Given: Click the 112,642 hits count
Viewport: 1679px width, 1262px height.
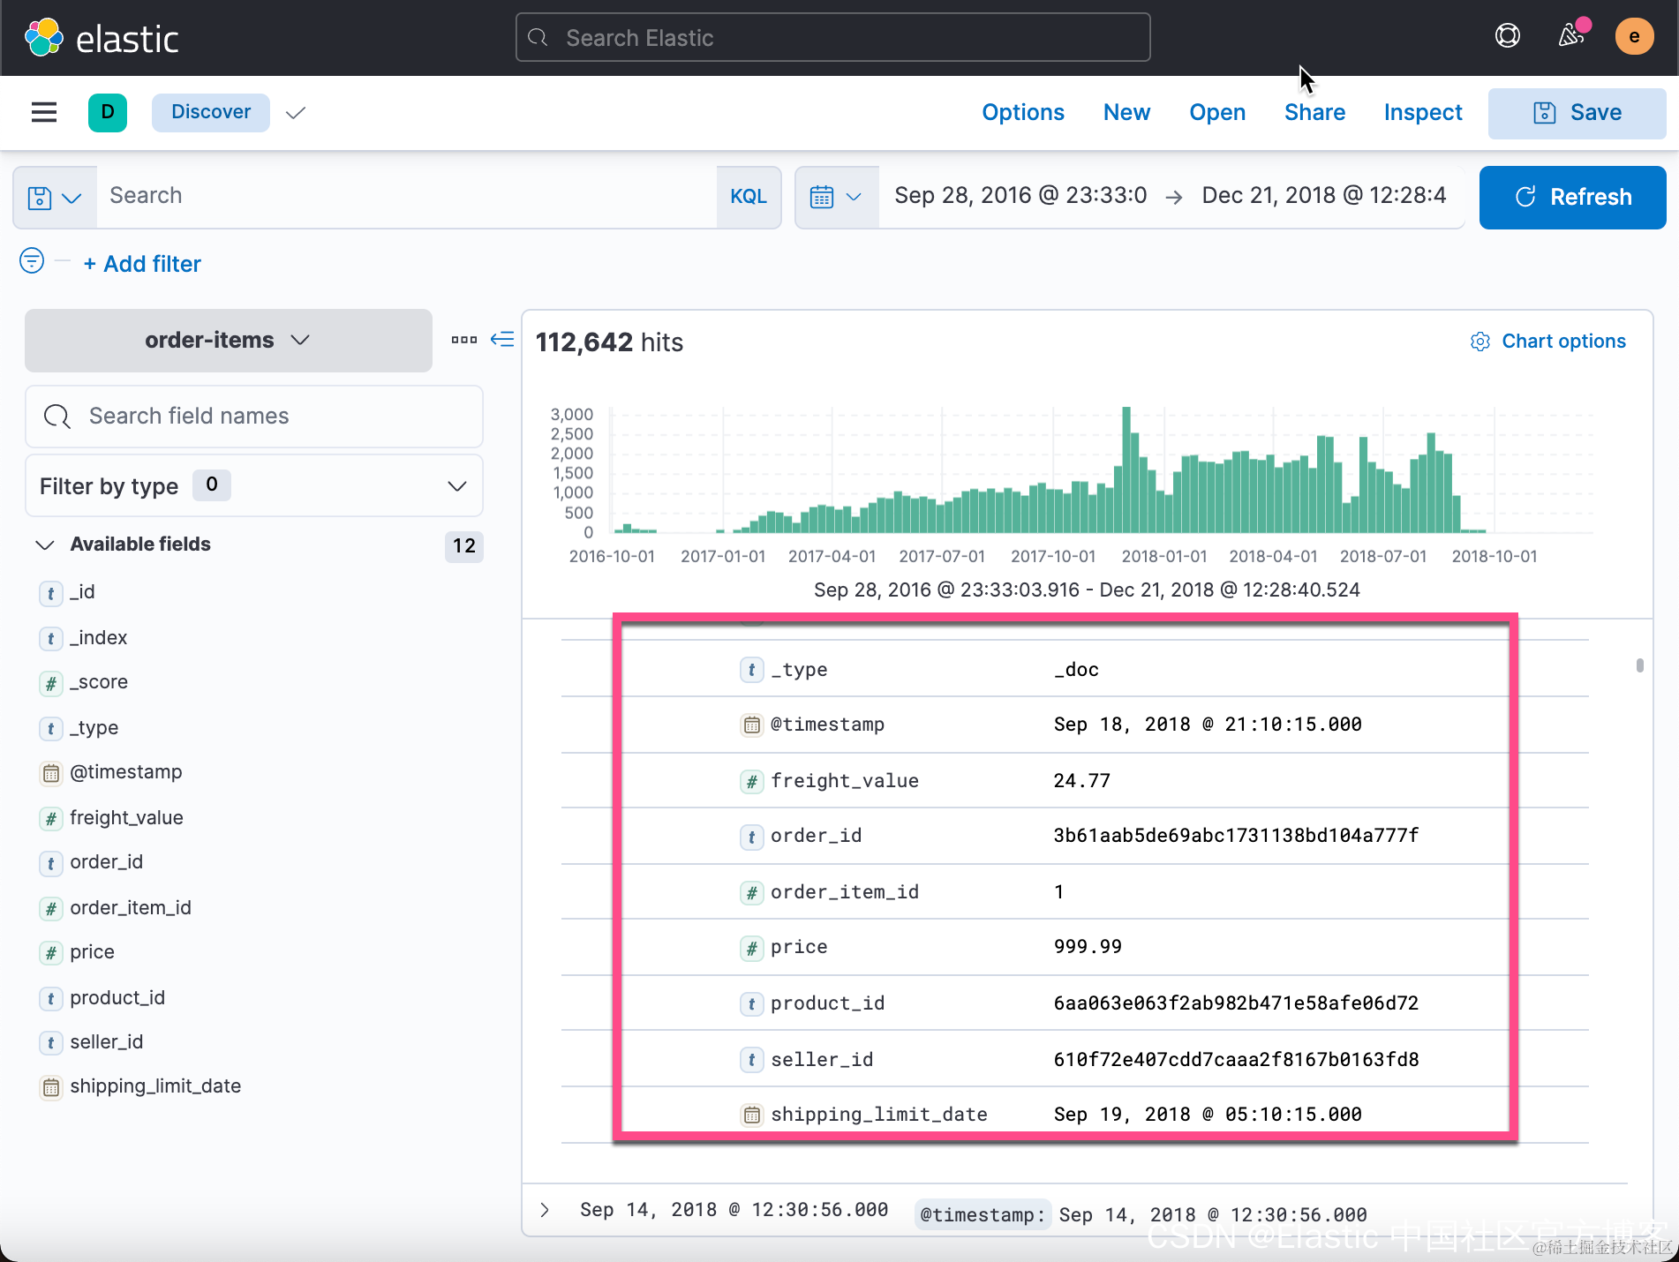Looking at the screenshot, I should pos(609,342).
